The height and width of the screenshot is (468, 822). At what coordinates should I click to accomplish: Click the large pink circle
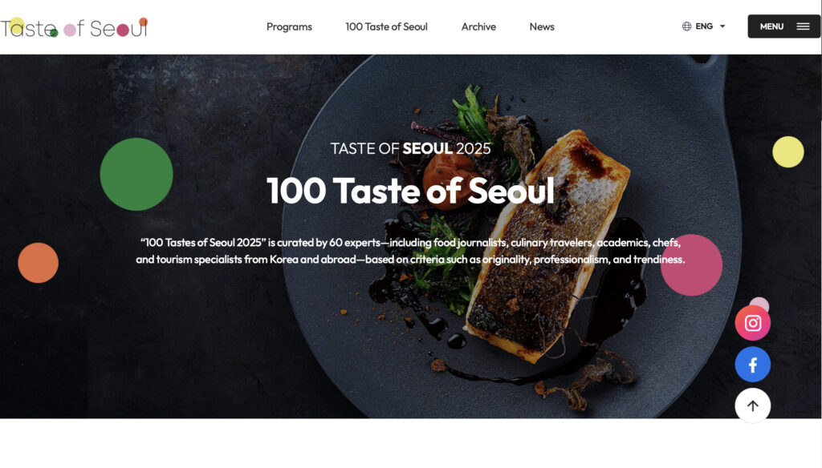pos(691,265)
